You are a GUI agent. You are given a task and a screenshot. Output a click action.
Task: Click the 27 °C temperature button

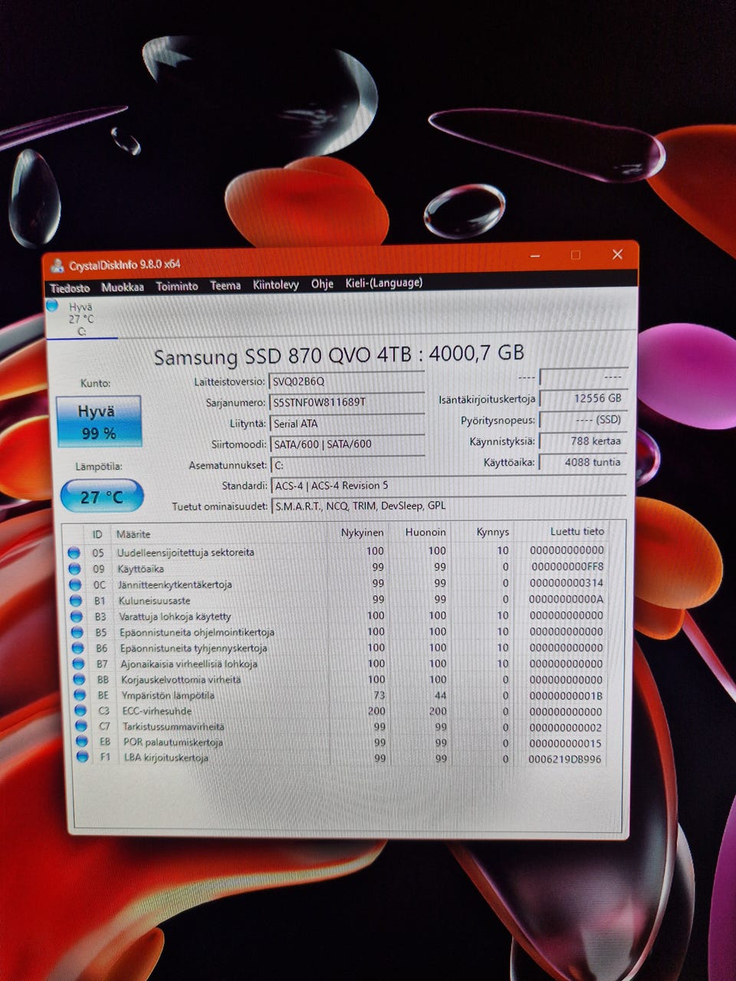pyautogui.click(x=102, y=497)
